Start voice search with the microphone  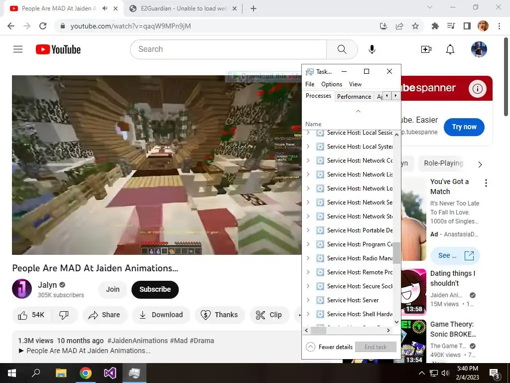tap(372, 49)
